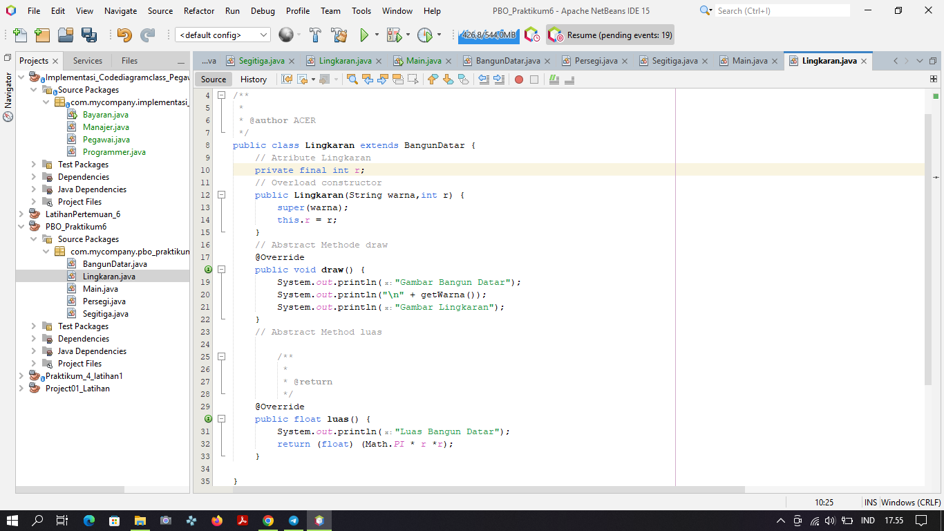Viewport: 944px width, 531px height.
Task: Click the Undo arrow icon
Action: 124,35
